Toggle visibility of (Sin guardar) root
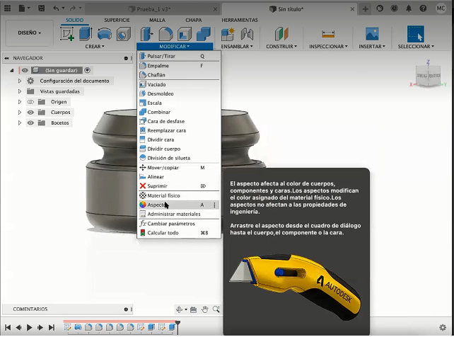 (25, 70)
